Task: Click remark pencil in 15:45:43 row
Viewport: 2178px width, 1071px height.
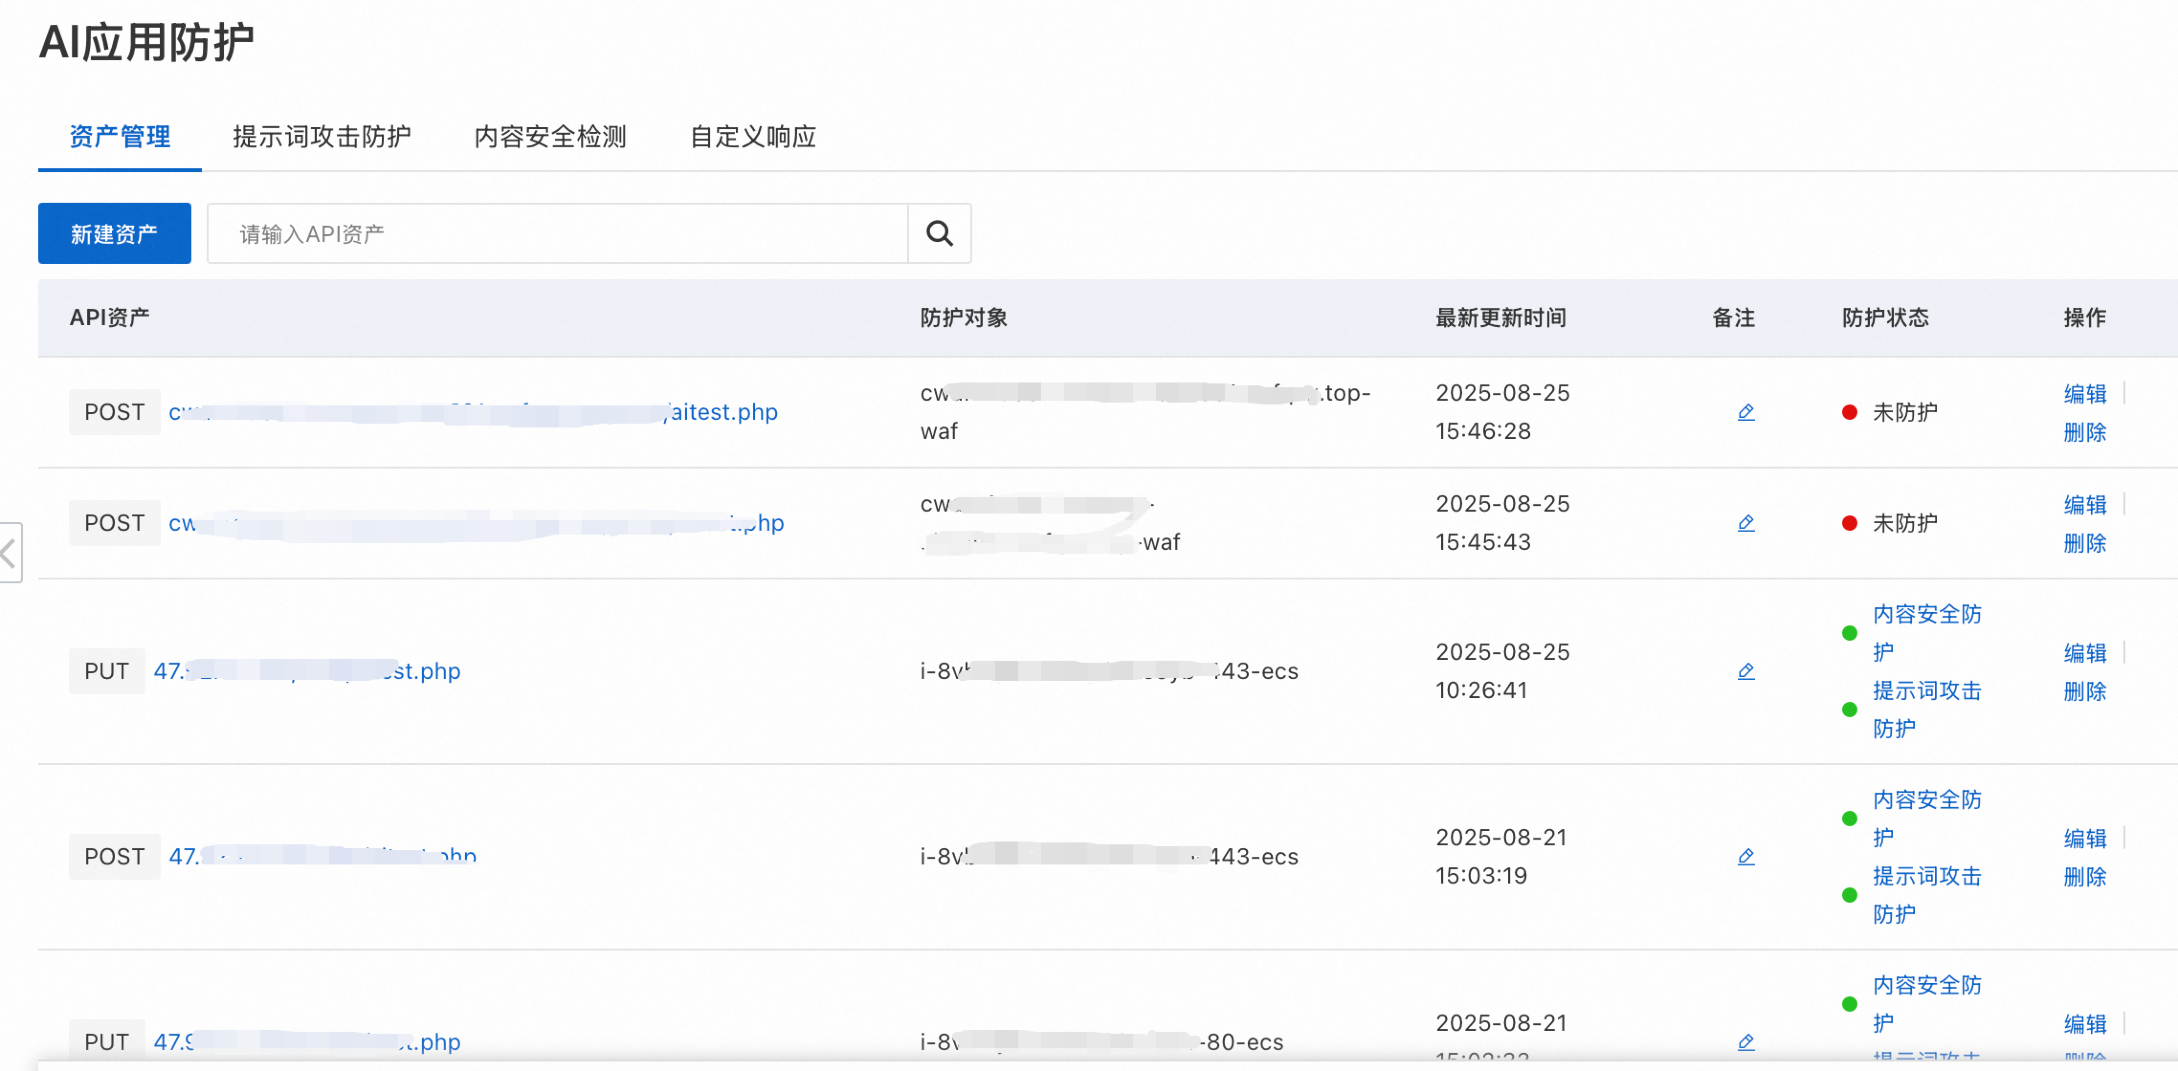Action: pos(1745,523)
